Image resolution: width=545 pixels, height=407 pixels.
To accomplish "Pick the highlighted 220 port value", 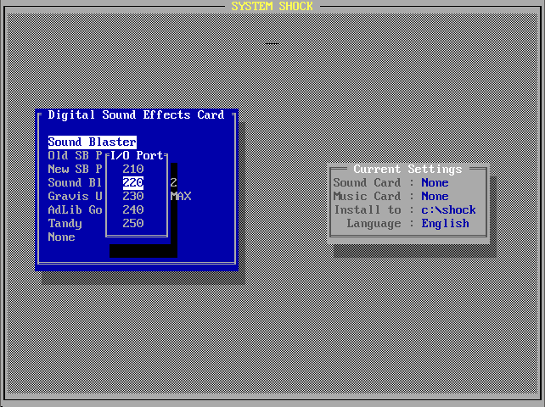I will pos(133,182).
